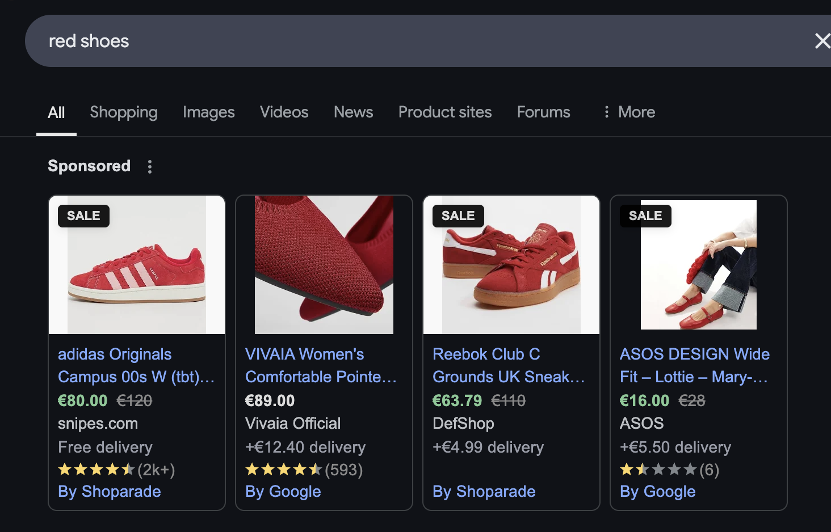
Task: Switch to the Images tab
Action: click(x=209, y=112)
